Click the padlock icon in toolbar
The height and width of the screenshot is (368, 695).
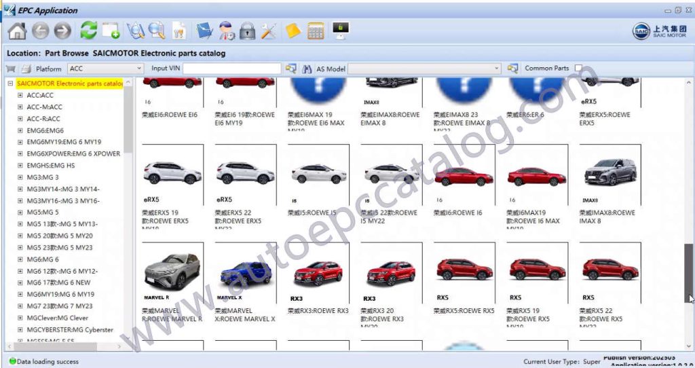coord(248,31)
